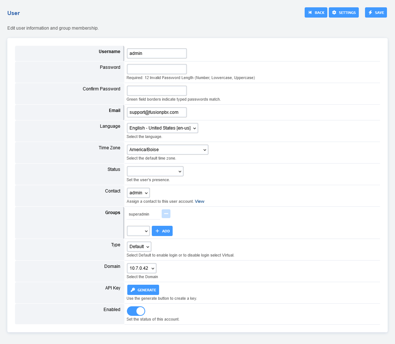The width and height of the screenshot is (395, 344).
Task: Toggle the Enabled account switch
Action: pyautogui.click(x=136, y=311)
